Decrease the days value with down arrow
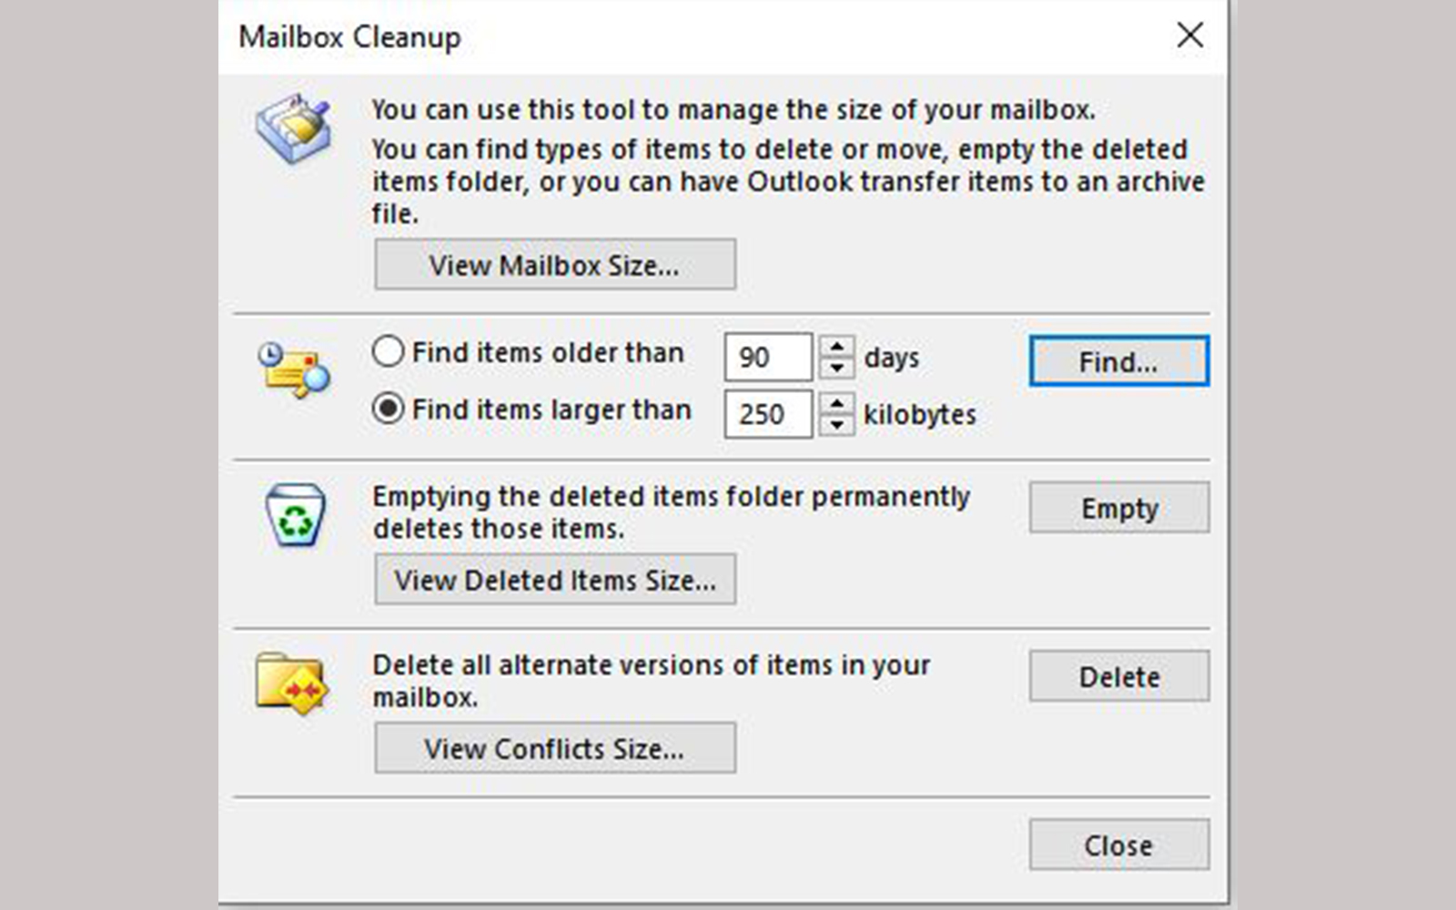The height and width of the screenshot is (910, 1456). (836, 368)
